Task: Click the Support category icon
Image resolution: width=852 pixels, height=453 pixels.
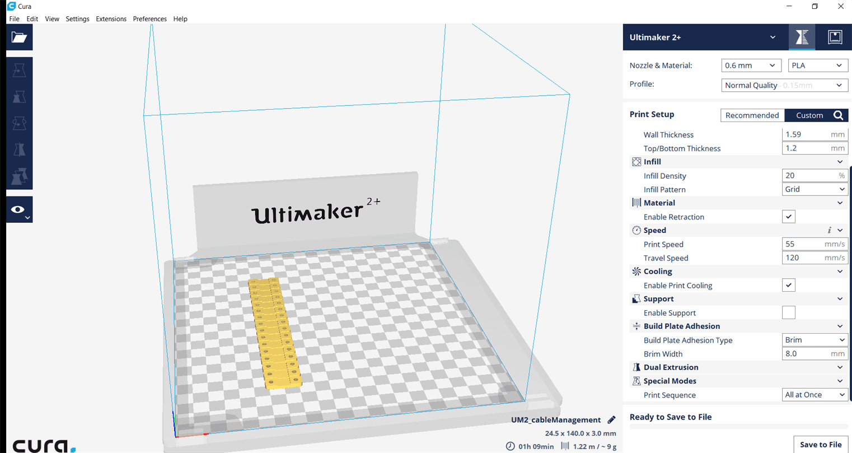Action: (636, 299)
